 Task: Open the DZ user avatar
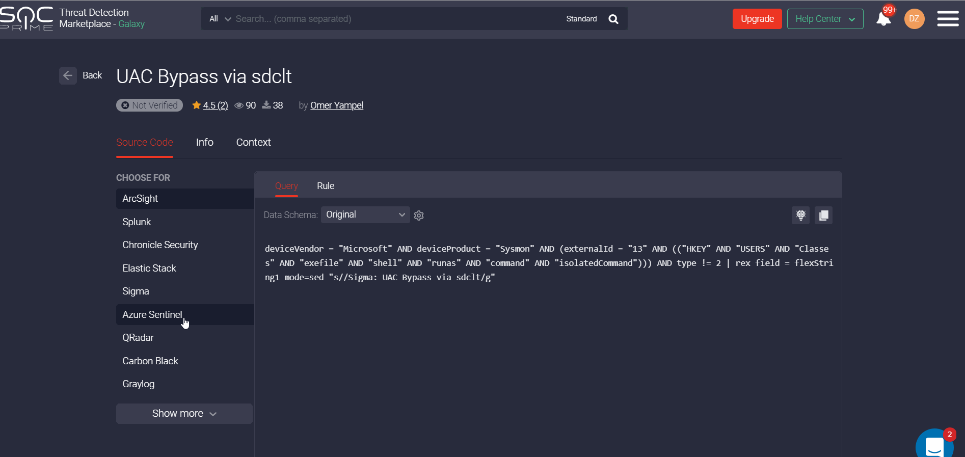(914, 19)
